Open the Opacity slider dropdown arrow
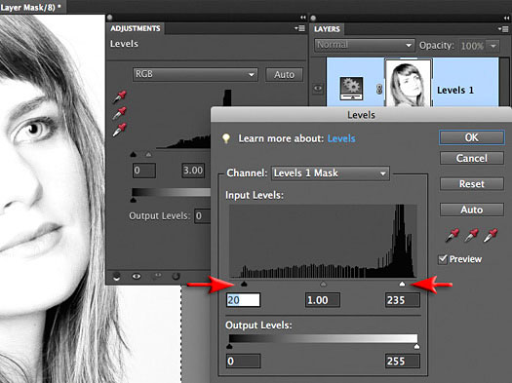The image size is (512, 383). 492,46
